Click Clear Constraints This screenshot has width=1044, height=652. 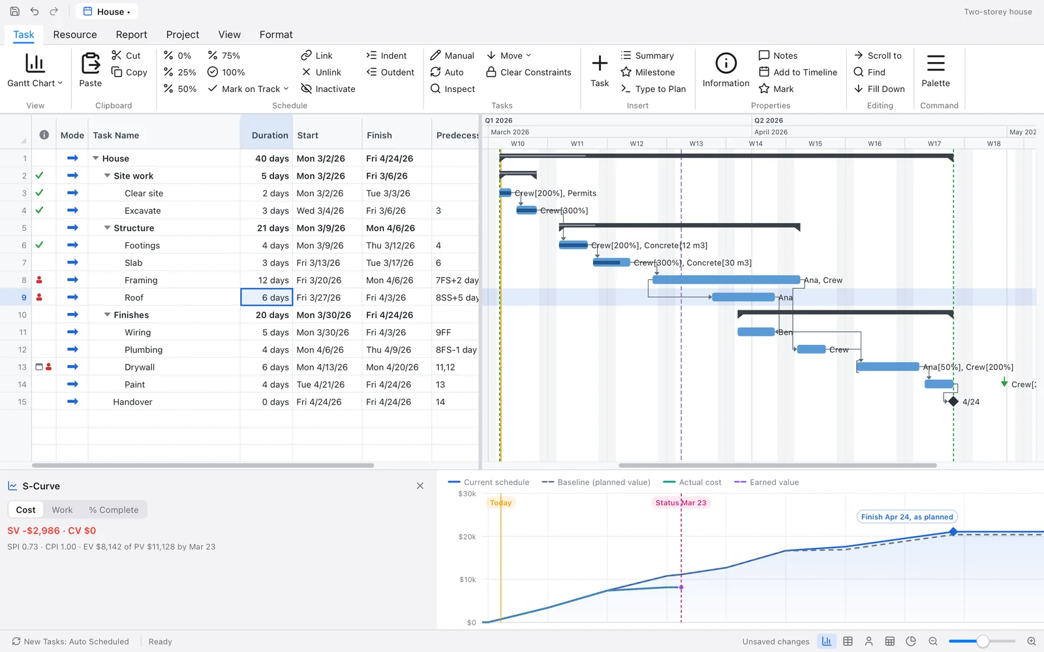pos(529,72)
